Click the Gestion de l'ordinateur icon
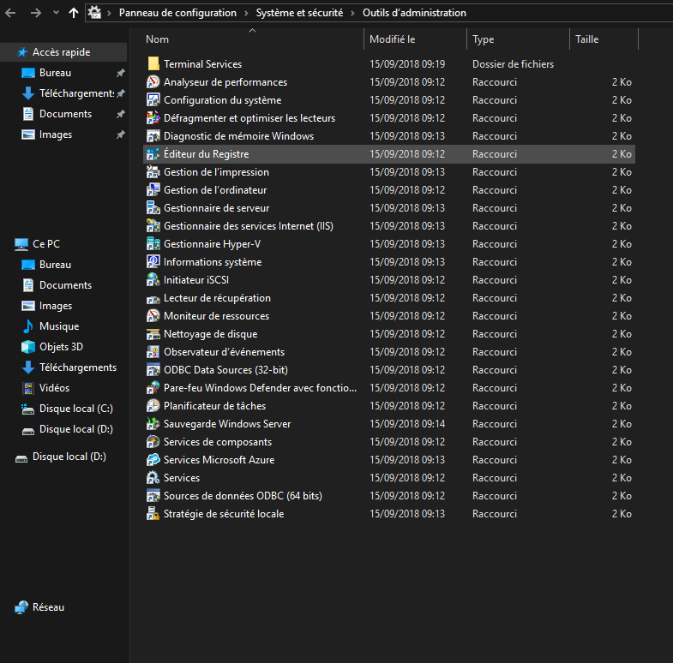The width and height of the screenshot is (673, 663). (x=153, y=190)
